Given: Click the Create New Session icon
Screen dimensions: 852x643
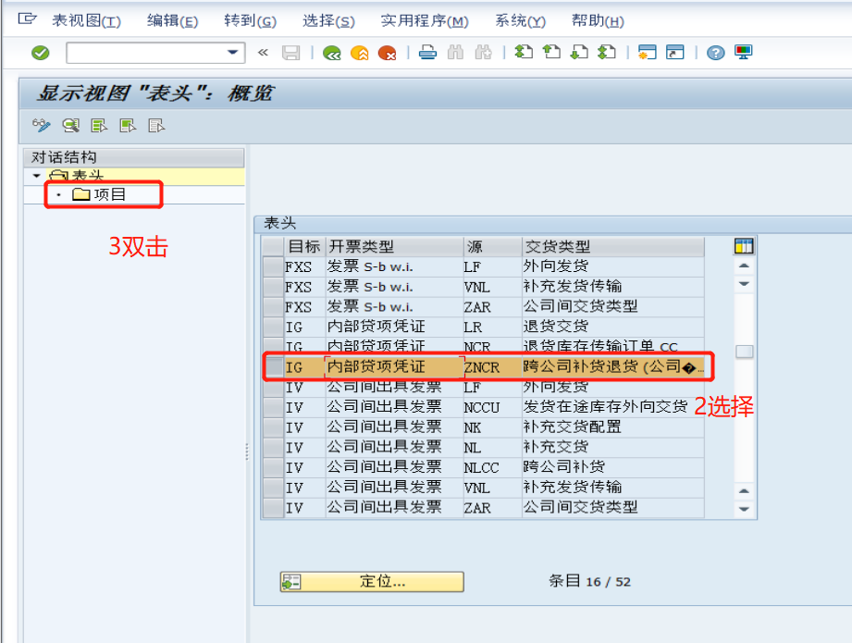Looking at the screenshot, I should [x=648, y=53].
